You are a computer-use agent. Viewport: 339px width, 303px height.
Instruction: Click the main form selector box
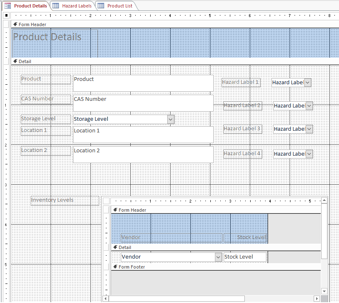point(6,15)
